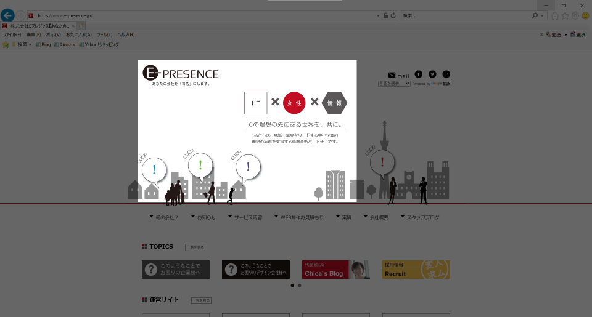Open the Chica's Blog banner

[x=335, y=270]
